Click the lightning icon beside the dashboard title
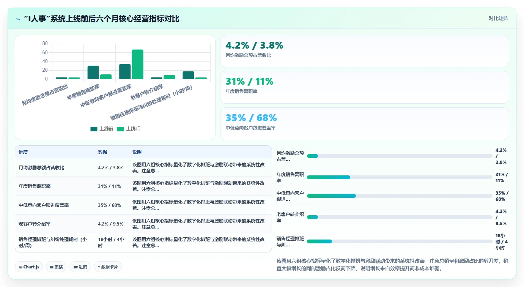 [x=18, y=19]
